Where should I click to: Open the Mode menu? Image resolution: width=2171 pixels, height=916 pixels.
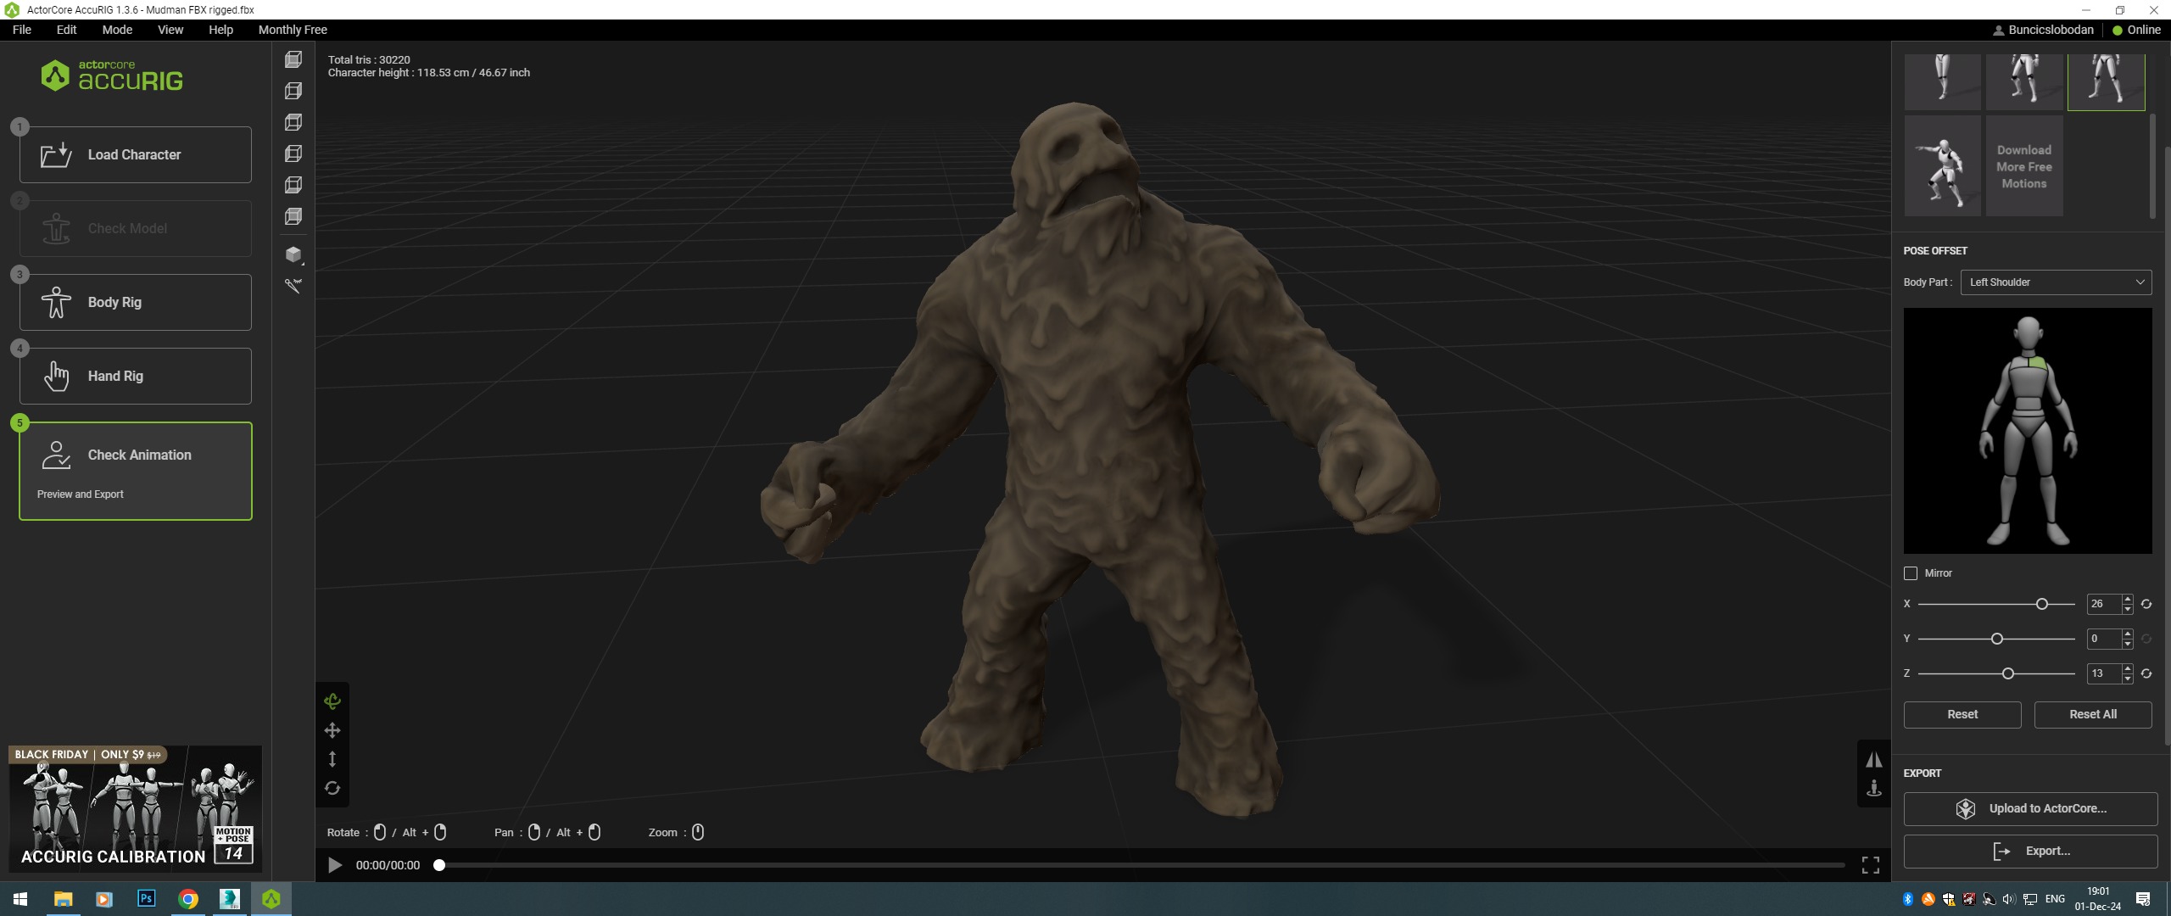pyautogui.click(x=117, y=30)
